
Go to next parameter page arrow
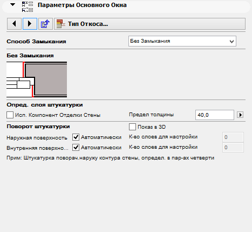[x=30, y=24]
